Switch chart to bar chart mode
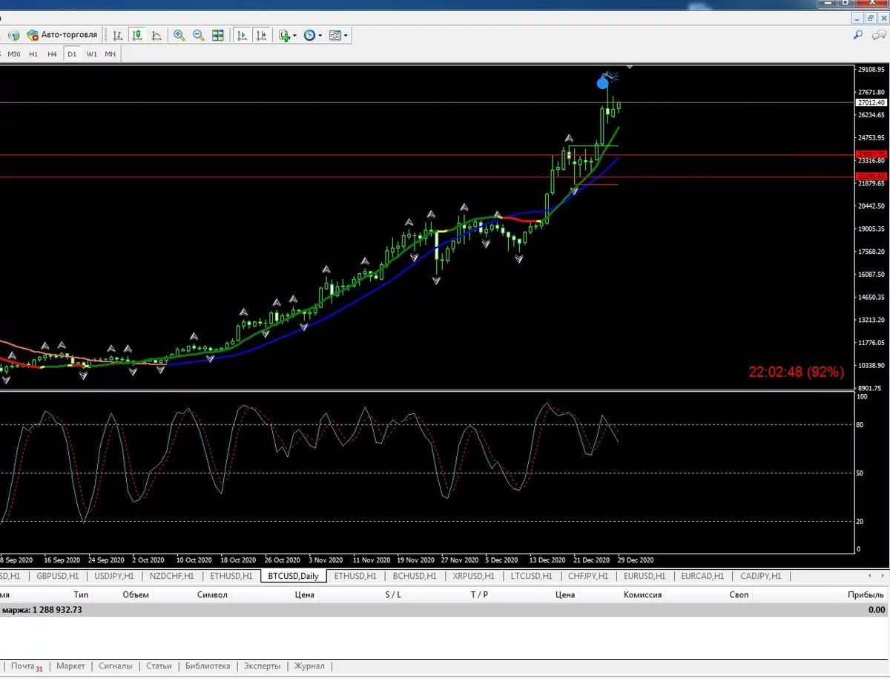 coord(117,35)
